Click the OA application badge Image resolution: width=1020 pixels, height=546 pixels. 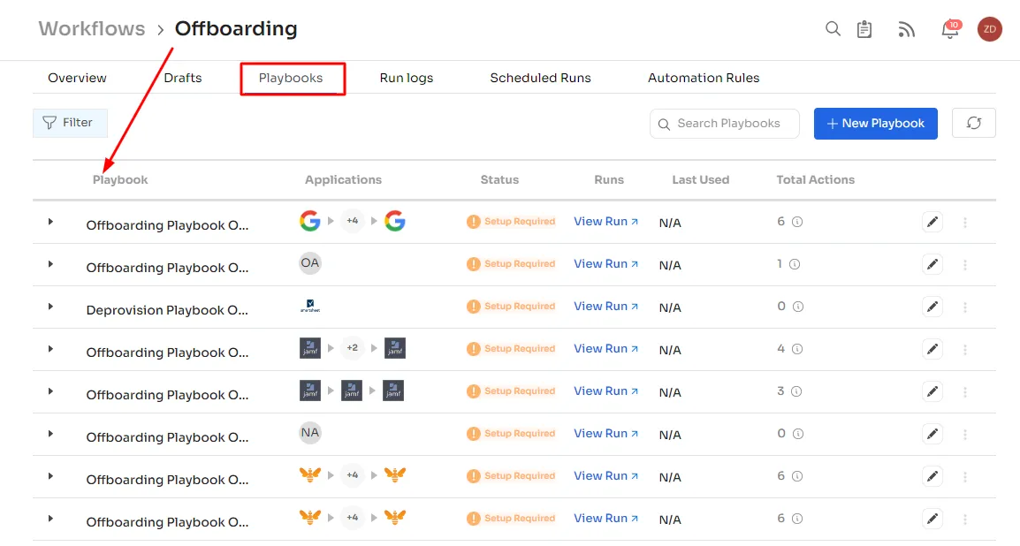tap(309, 263)
